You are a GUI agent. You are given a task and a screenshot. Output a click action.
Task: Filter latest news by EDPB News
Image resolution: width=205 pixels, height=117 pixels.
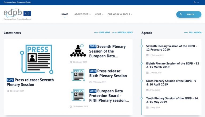(x=102, y=33)
